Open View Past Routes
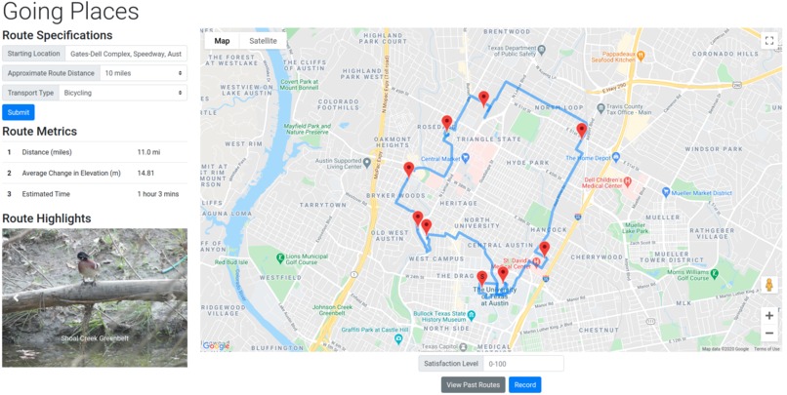The height and width of the screenshot is (395, 787). coord(473,385)
